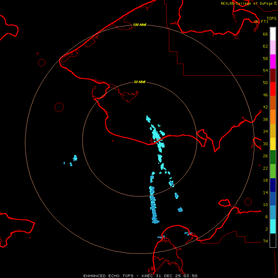Click the bright red legend swatch
Image resolution: width=278 pixels, height=278 pixels.
[273, 89]
